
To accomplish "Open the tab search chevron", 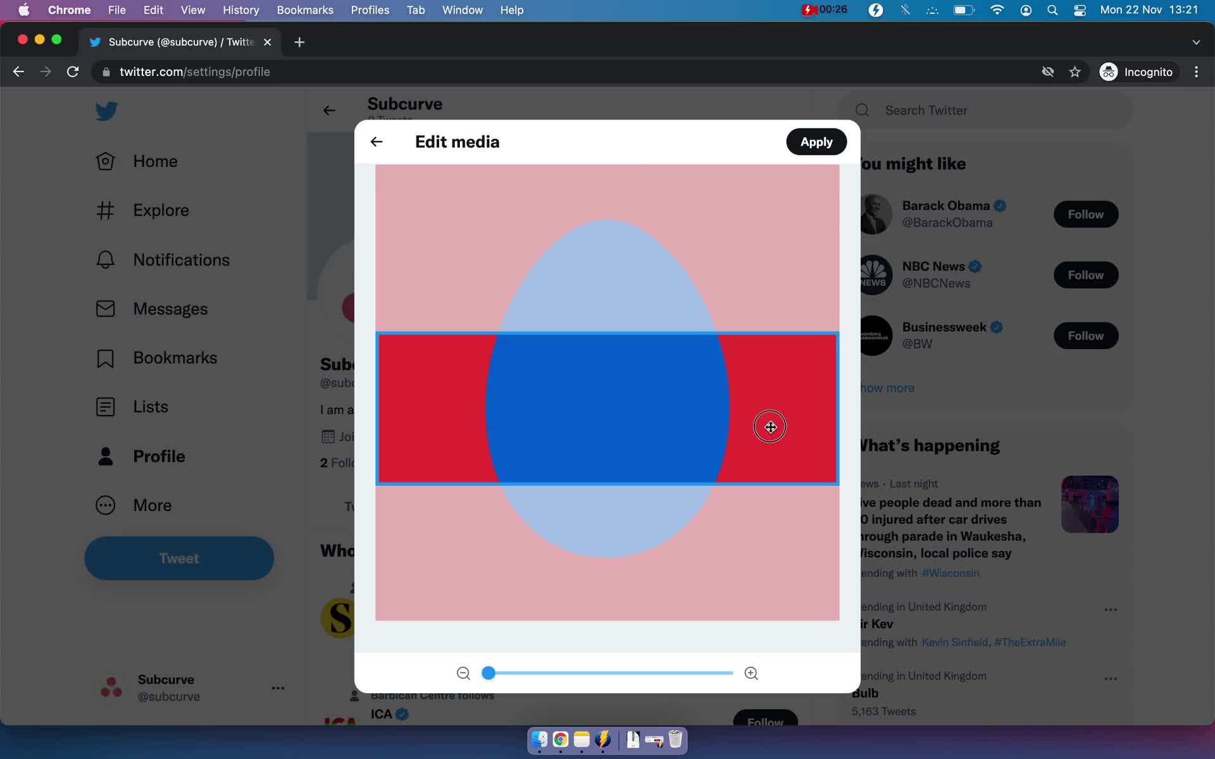I will coord(1196,42).
